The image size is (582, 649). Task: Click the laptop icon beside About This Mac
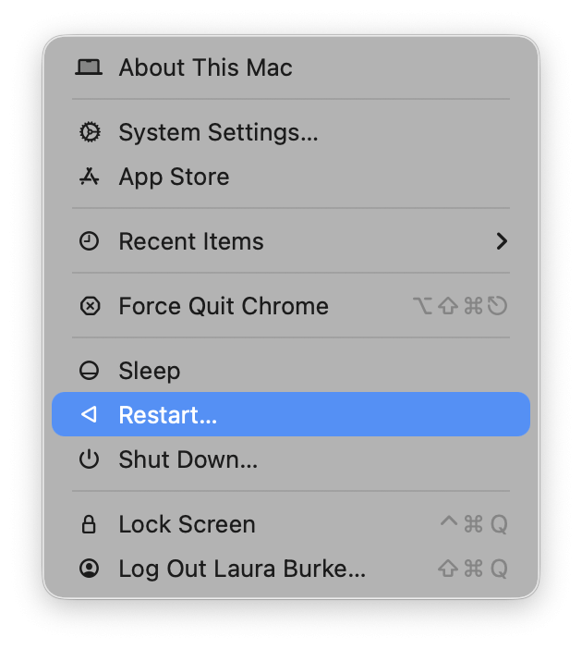tap(89, 67)
